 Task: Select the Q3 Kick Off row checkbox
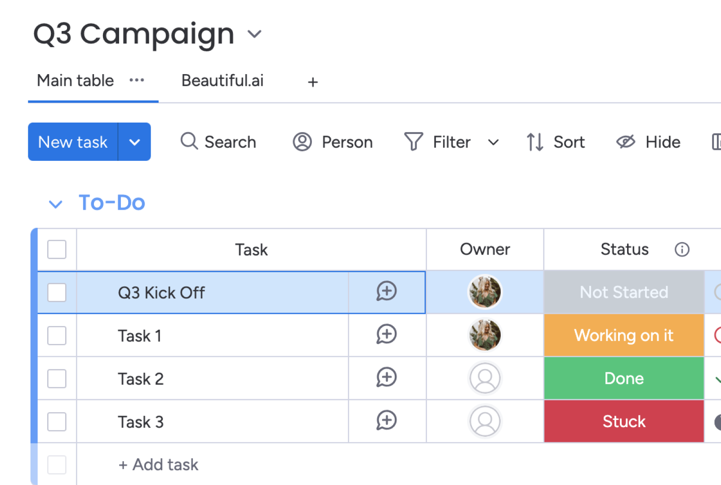[x=57, y=292]
